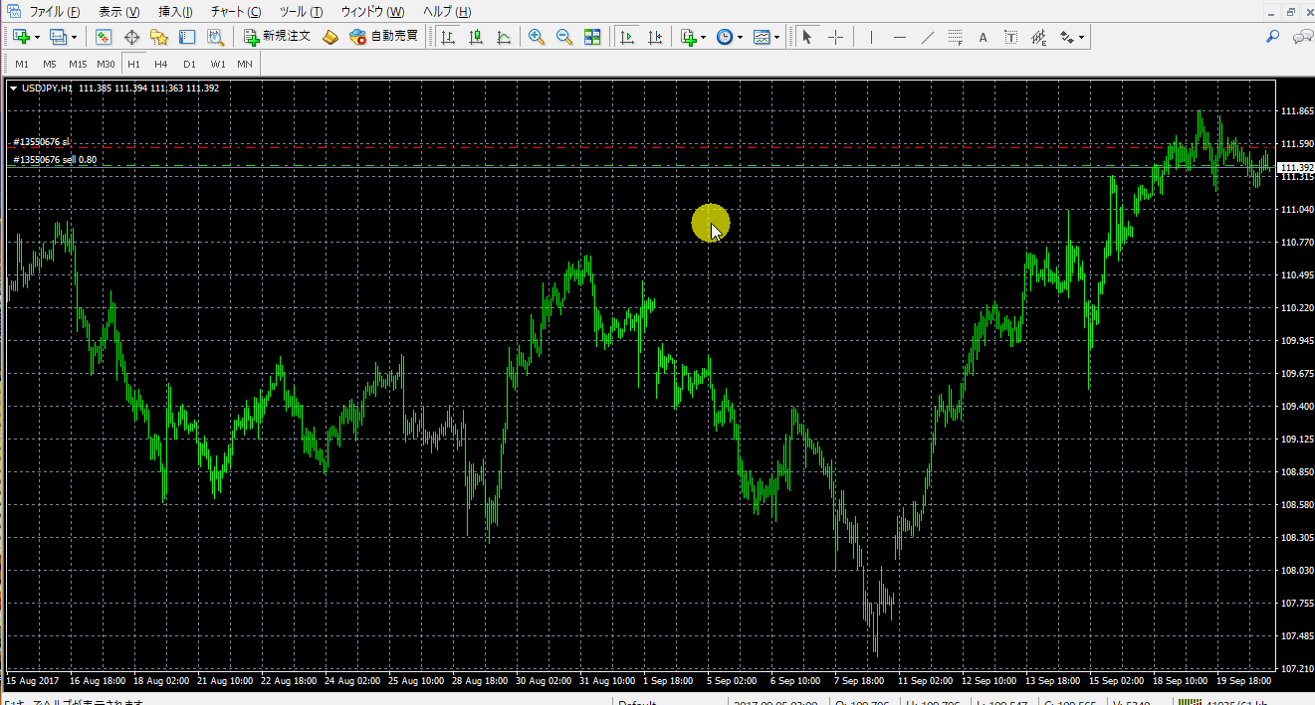Draw a horizontal line tool
The image size is (1315, 705).
[x=900, y=37]
